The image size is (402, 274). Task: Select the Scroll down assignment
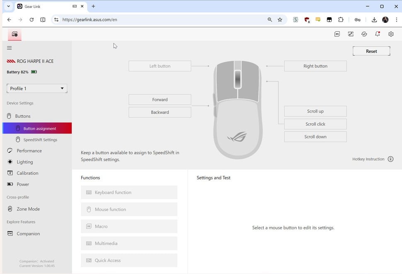[315, 137]
